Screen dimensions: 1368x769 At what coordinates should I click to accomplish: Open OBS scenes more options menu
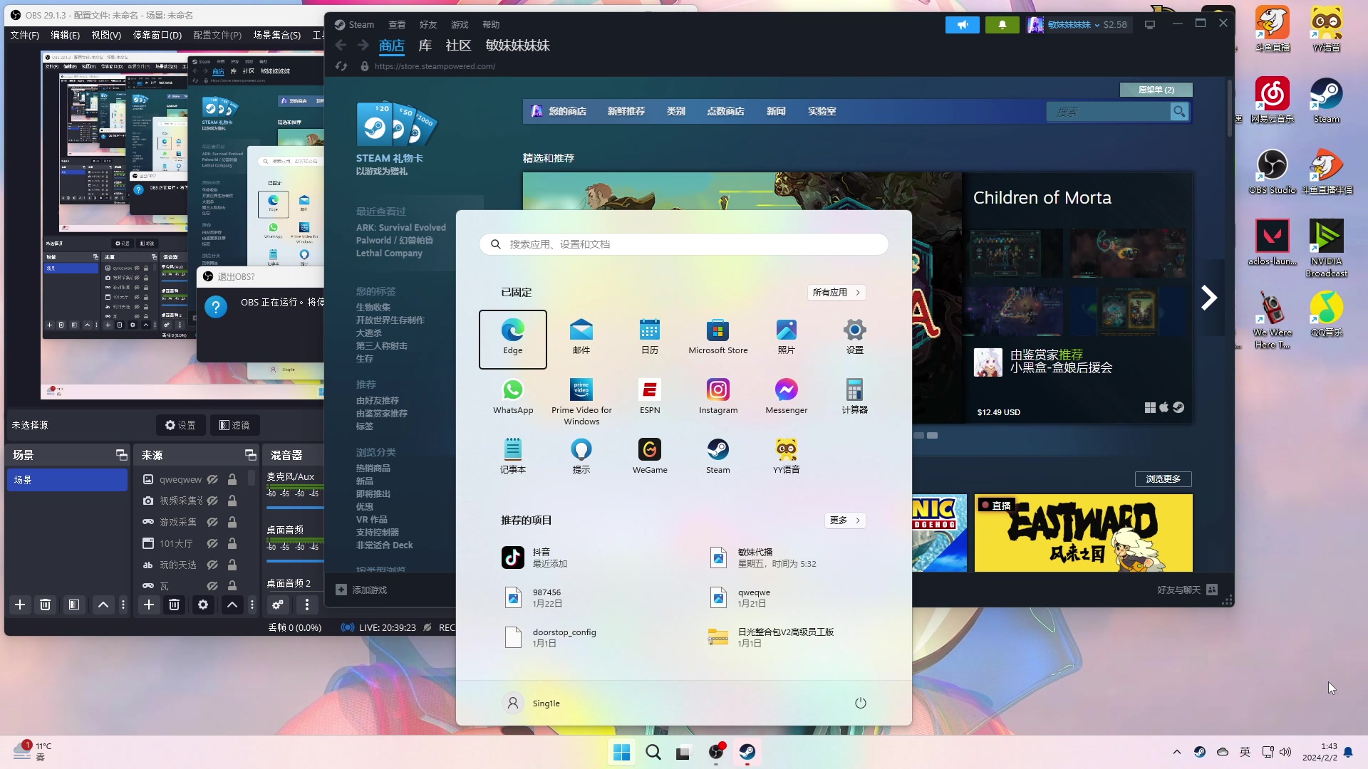coord(123,605)
